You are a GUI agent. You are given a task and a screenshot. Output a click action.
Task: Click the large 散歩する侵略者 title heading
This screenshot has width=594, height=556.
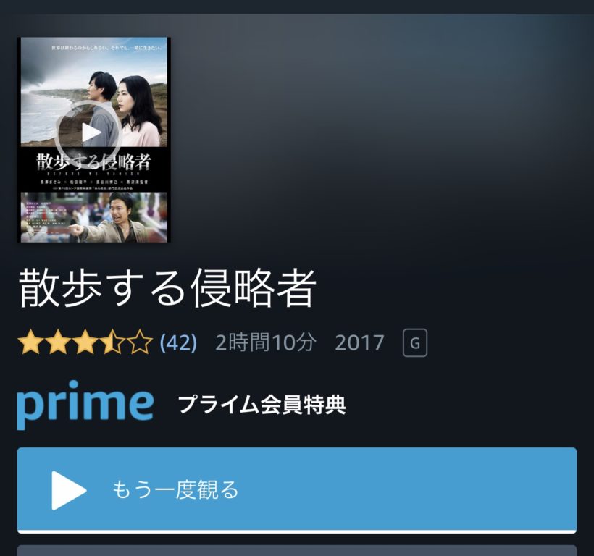(167, 288)
